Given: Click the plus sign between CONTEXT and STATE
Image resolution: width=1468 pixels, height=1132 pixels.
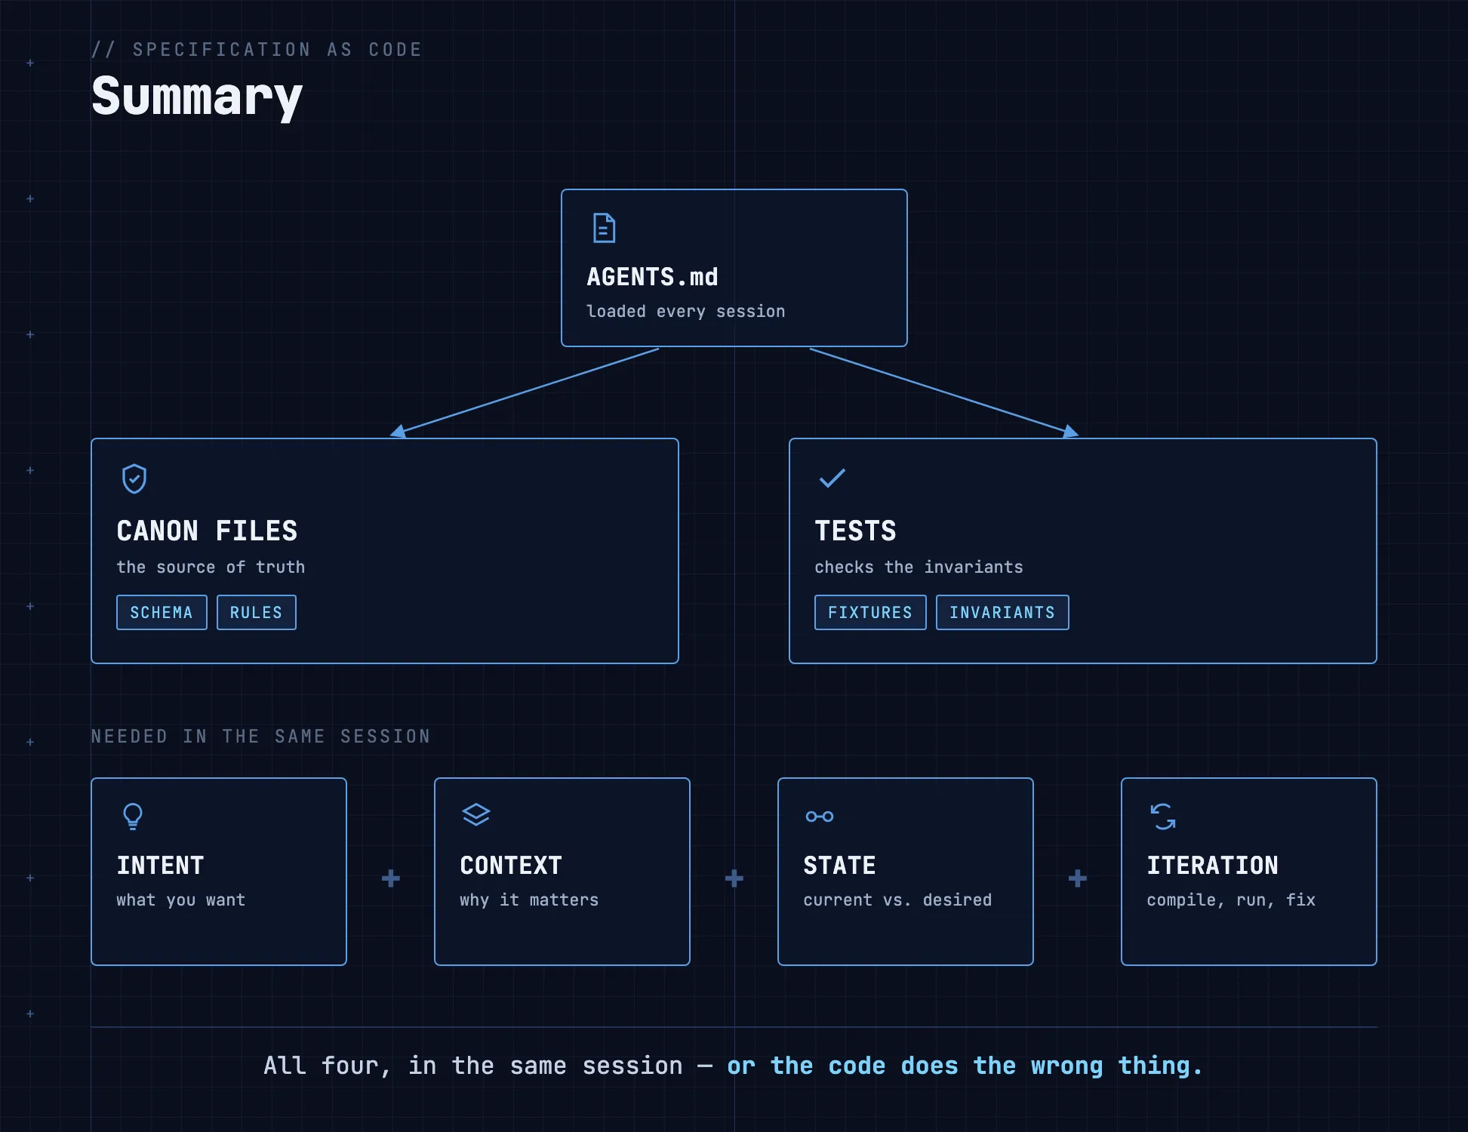Looking at the screenshot, I should (x=734, y=878).
